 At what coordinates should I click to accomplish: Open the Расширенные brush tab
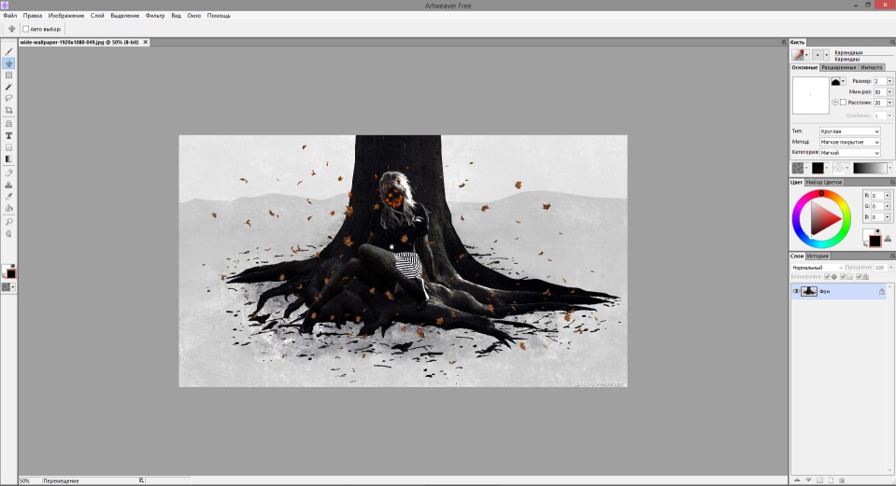click(838, 67)
